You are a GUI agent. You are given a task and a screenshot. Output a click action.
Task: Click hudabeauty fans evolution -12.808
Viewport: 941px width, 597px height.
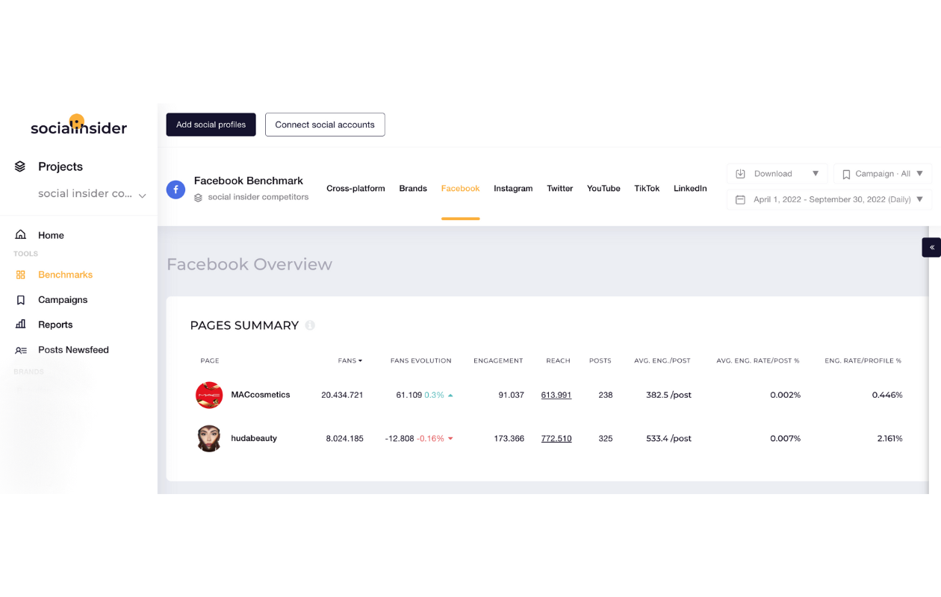(400, 439)
